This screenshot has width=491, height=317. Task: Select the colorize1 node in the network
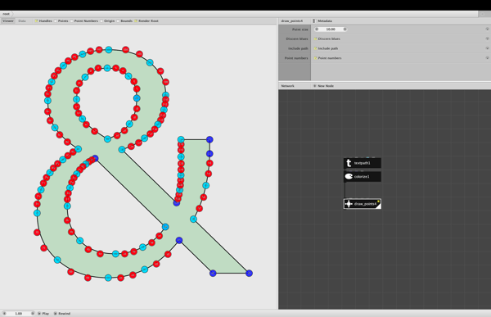click(363, 177)
